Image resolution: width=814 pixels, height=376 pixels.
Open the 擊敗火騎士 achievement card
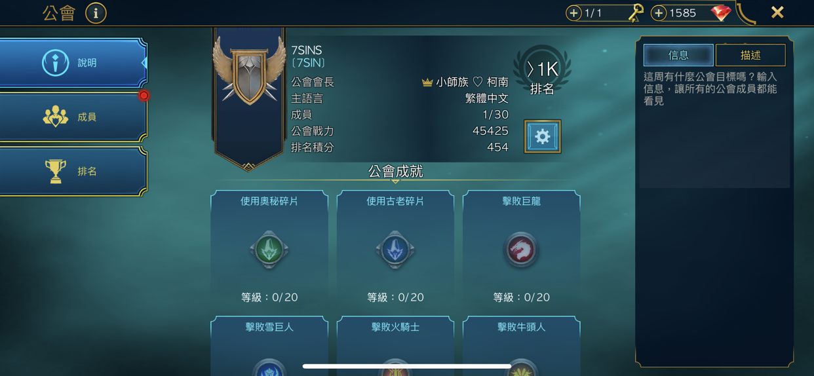(395, 346)
